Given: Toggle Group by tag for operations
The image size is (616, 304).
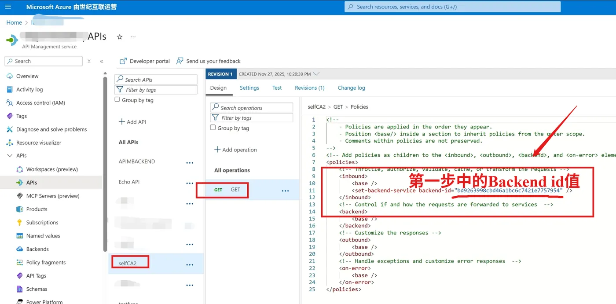Looking at the screenshot, I should [213, 128].
